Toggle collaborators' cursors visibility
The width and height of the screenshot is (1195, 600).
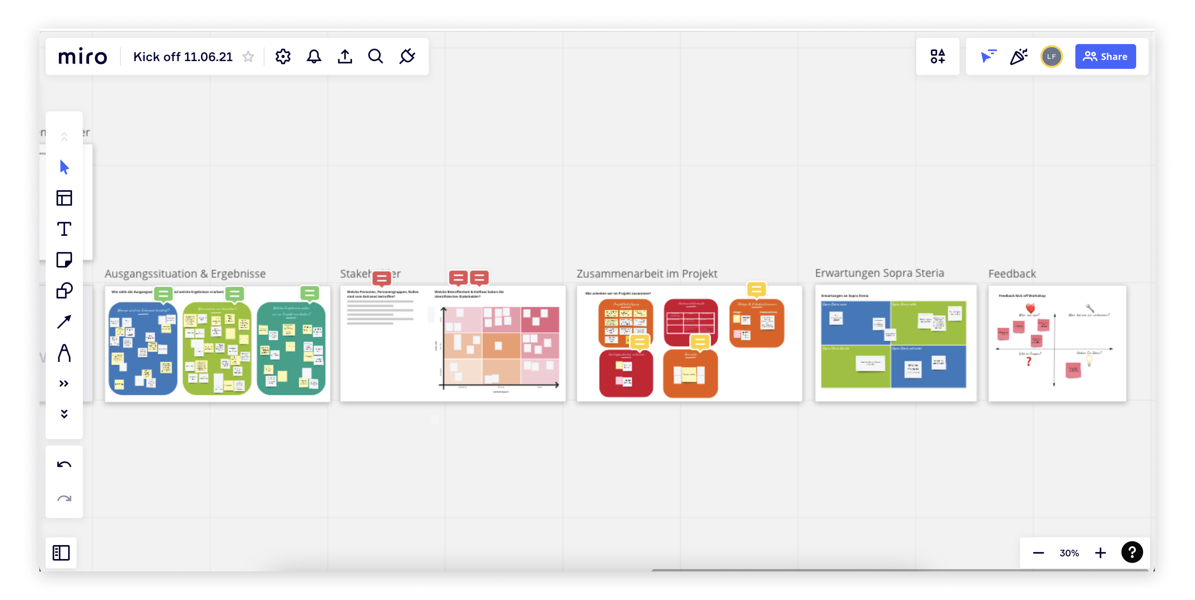coord(988,57)
